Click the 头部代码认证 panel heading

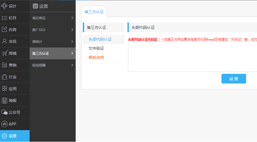tap(143, 27)
